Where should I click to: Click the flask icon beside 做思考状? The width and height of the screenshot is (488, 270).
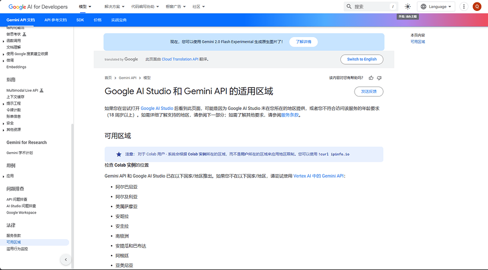24,34
